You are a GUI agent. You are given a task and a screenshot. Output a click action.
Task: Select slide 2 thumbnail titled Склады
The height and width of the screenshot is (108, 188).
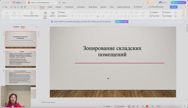21,59
